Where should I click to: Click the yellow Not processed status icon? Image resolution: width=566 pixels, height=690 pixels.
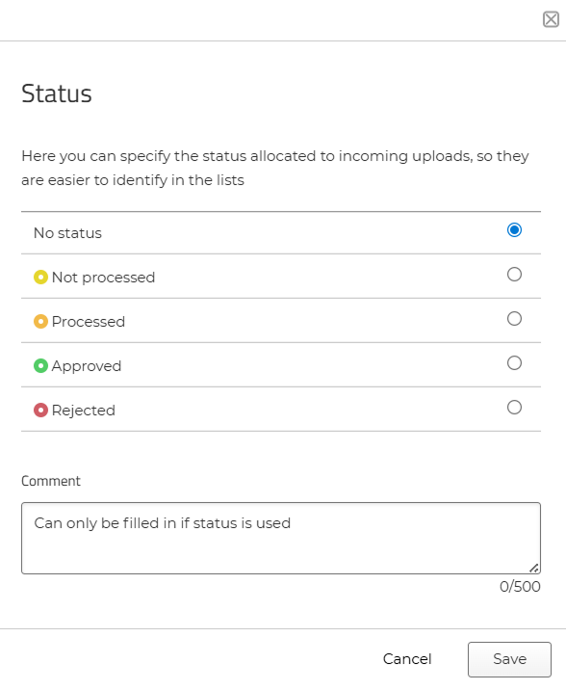click(40, 278)
